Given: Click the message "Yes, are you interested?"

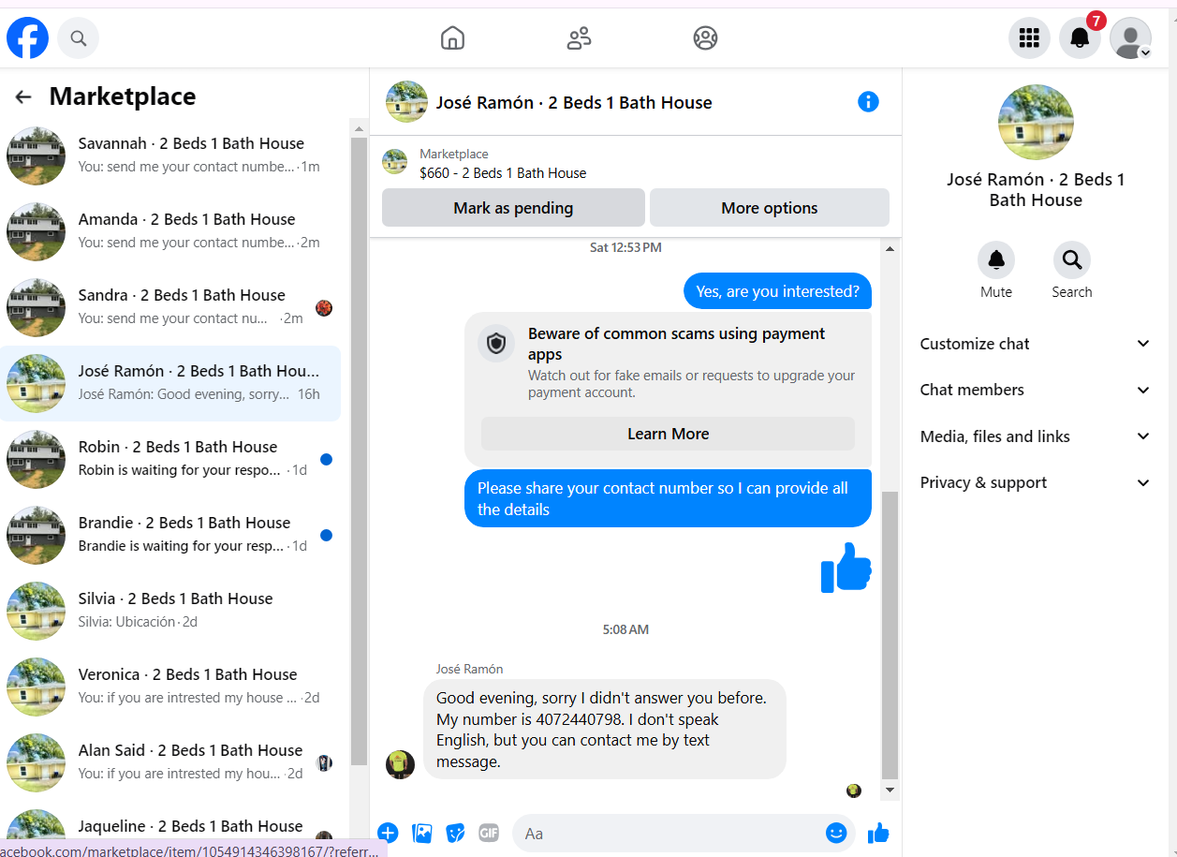Looking at the screenshot, I should (x=777, y=291).
